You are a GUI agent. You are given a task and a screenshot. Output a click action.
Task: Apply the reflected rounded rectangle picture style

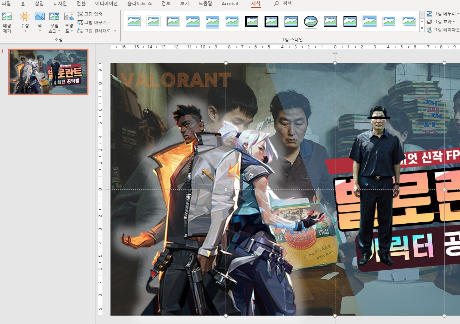tap(212, 22)
